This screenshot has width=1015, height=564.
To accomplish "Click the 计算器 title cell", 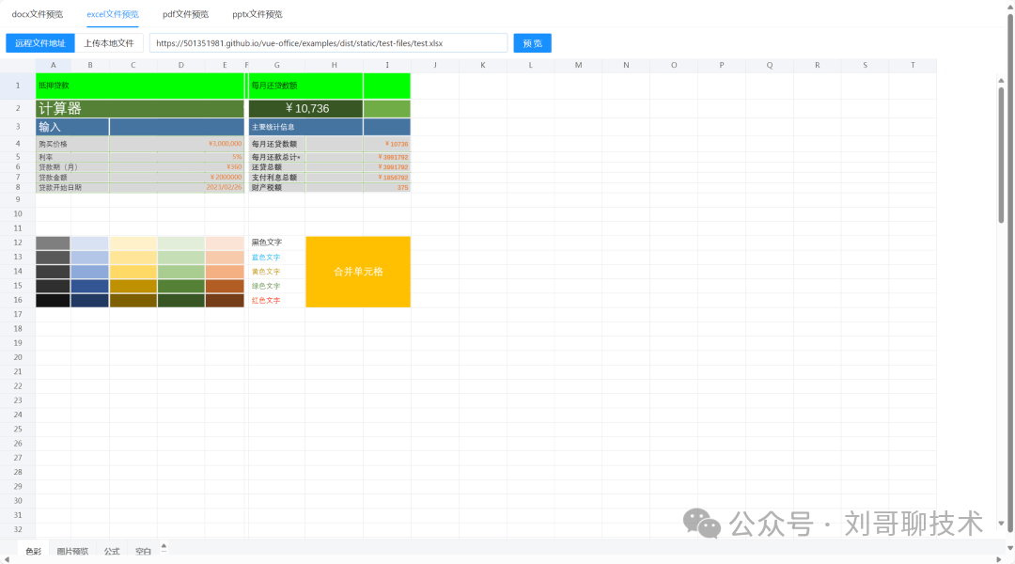I will (x=139, y=109).
